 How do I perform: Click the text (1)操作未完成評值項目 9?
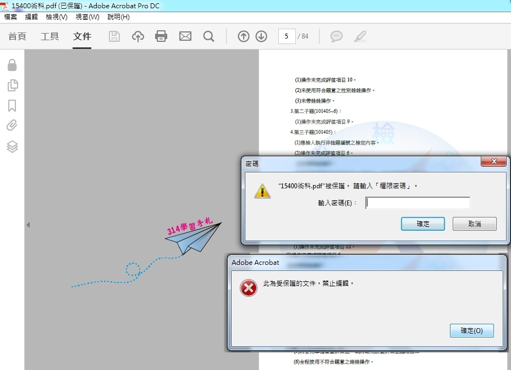click(324, 122)
